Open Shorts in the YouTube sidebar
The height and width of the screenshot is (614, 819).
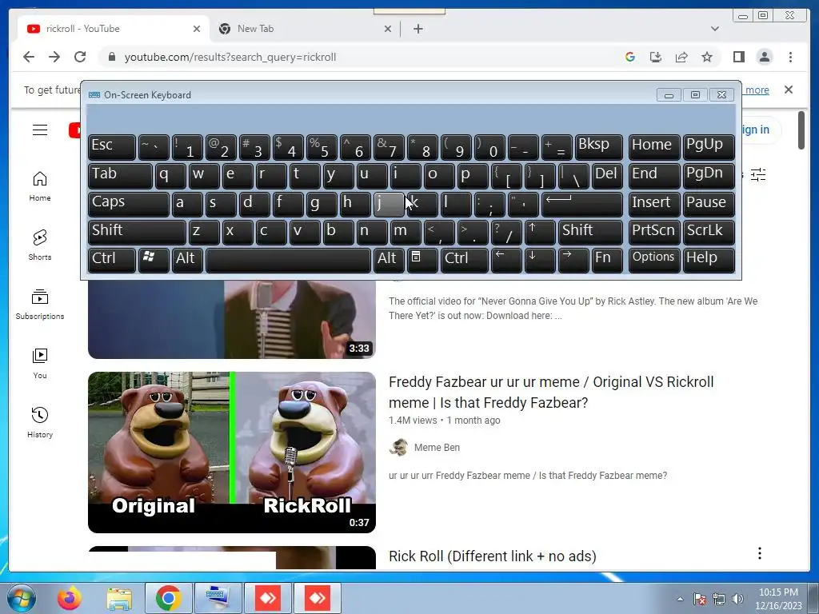click(x=40, y=245)
